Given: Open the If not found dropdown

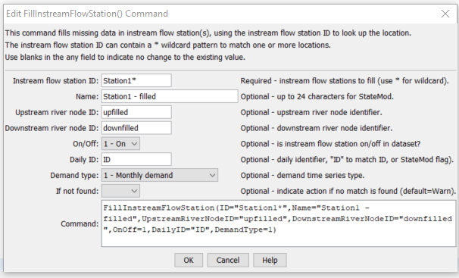Looking at the screenshot, I should pos(120,191).
